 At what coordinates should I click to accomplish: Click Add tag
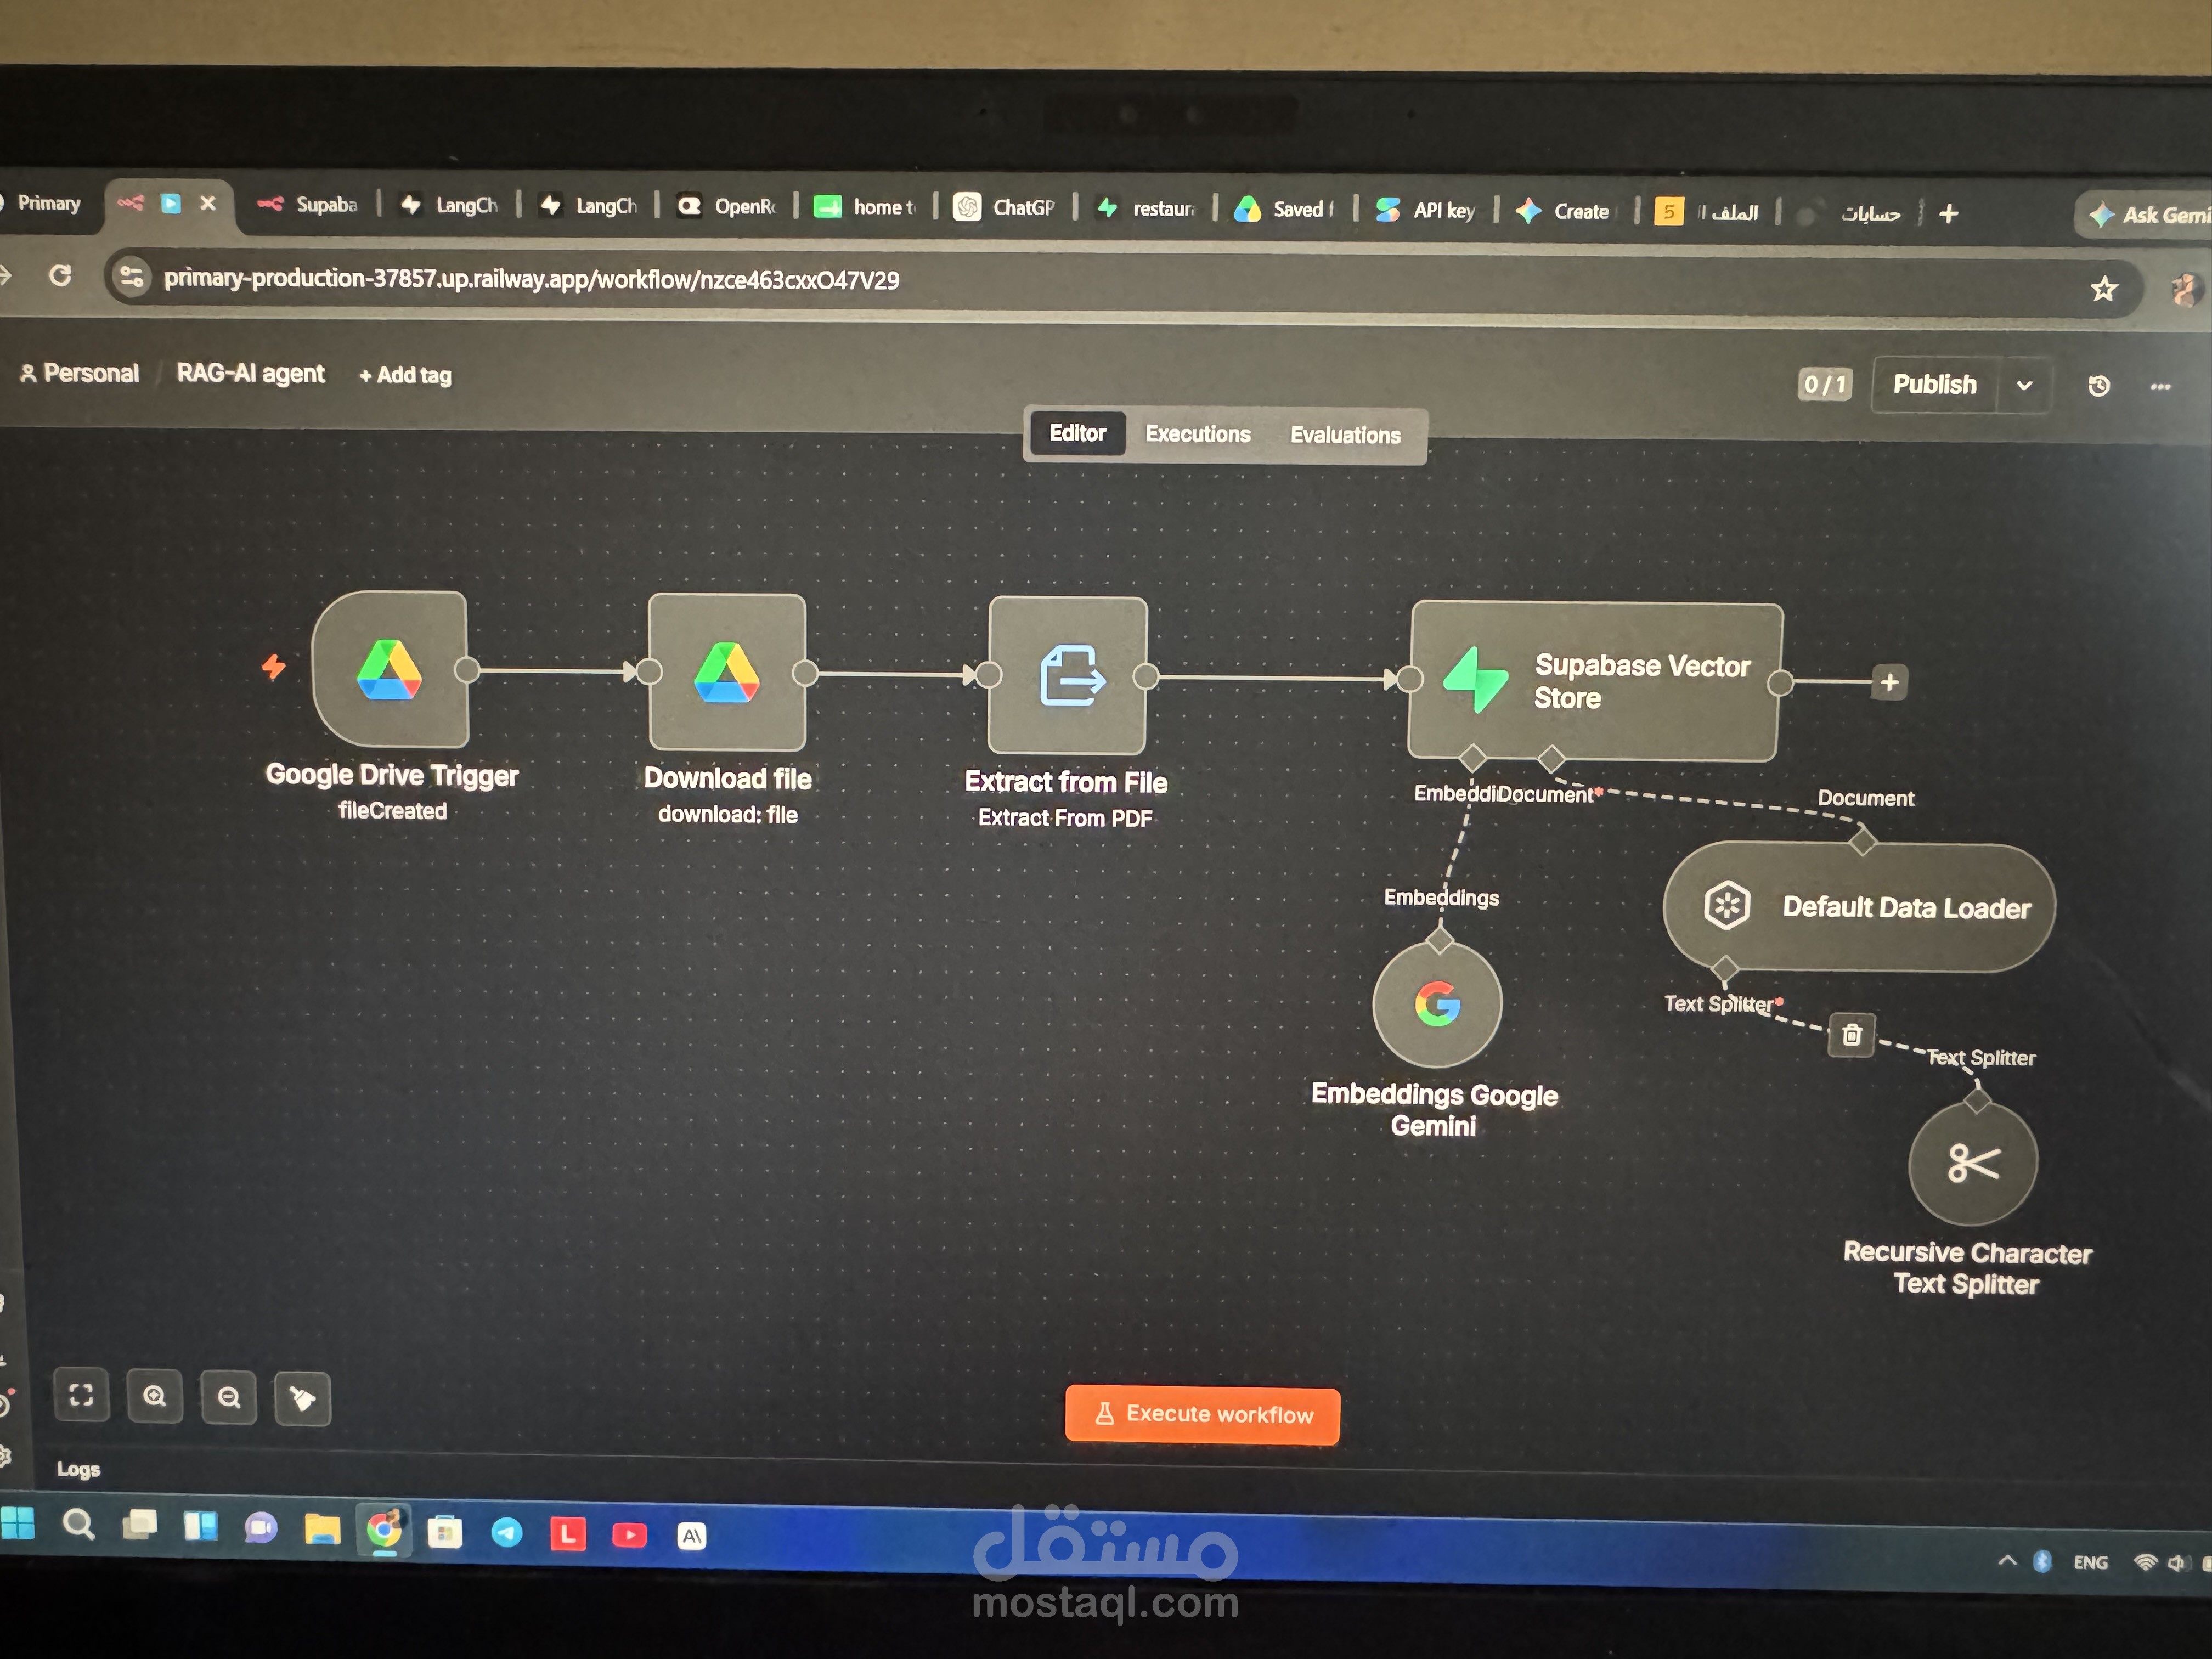pyautogui.click(x=405, y=375)
